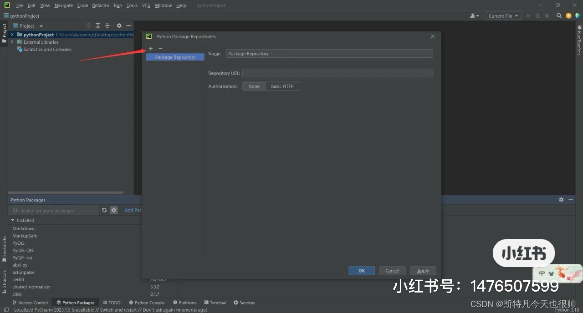Open the Help menu
583x313 pixels.
181,5
